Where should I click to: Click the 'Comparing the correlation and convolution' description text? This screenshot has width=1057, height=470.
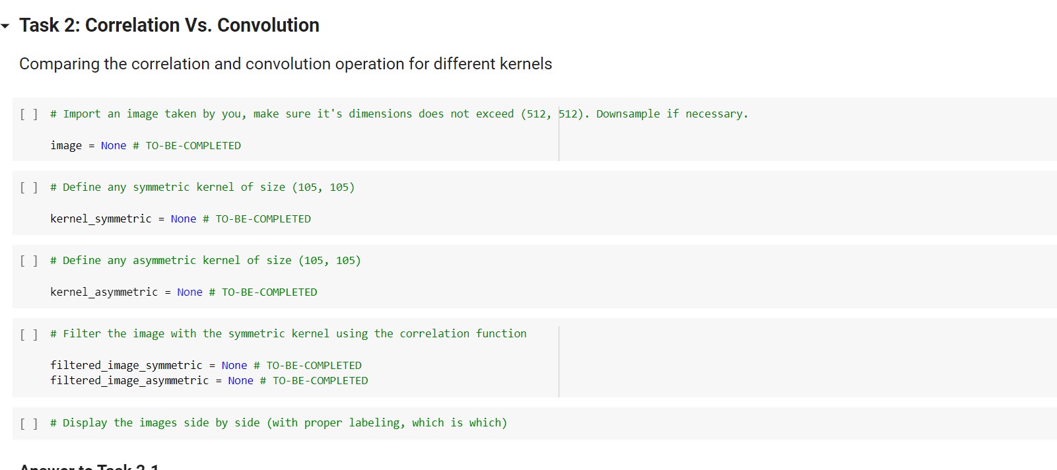285,64
